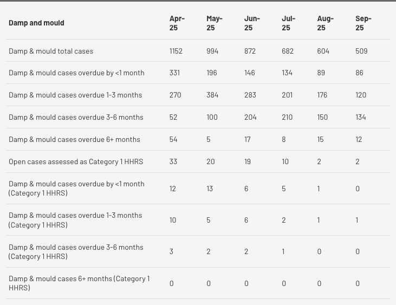Click the "Damp and mould" table header
The width and height of the screenshot is (396, 305).
coord(36,23)
